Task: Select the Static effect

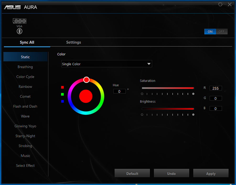Action: pyautogui.click(x=25, y=57)
